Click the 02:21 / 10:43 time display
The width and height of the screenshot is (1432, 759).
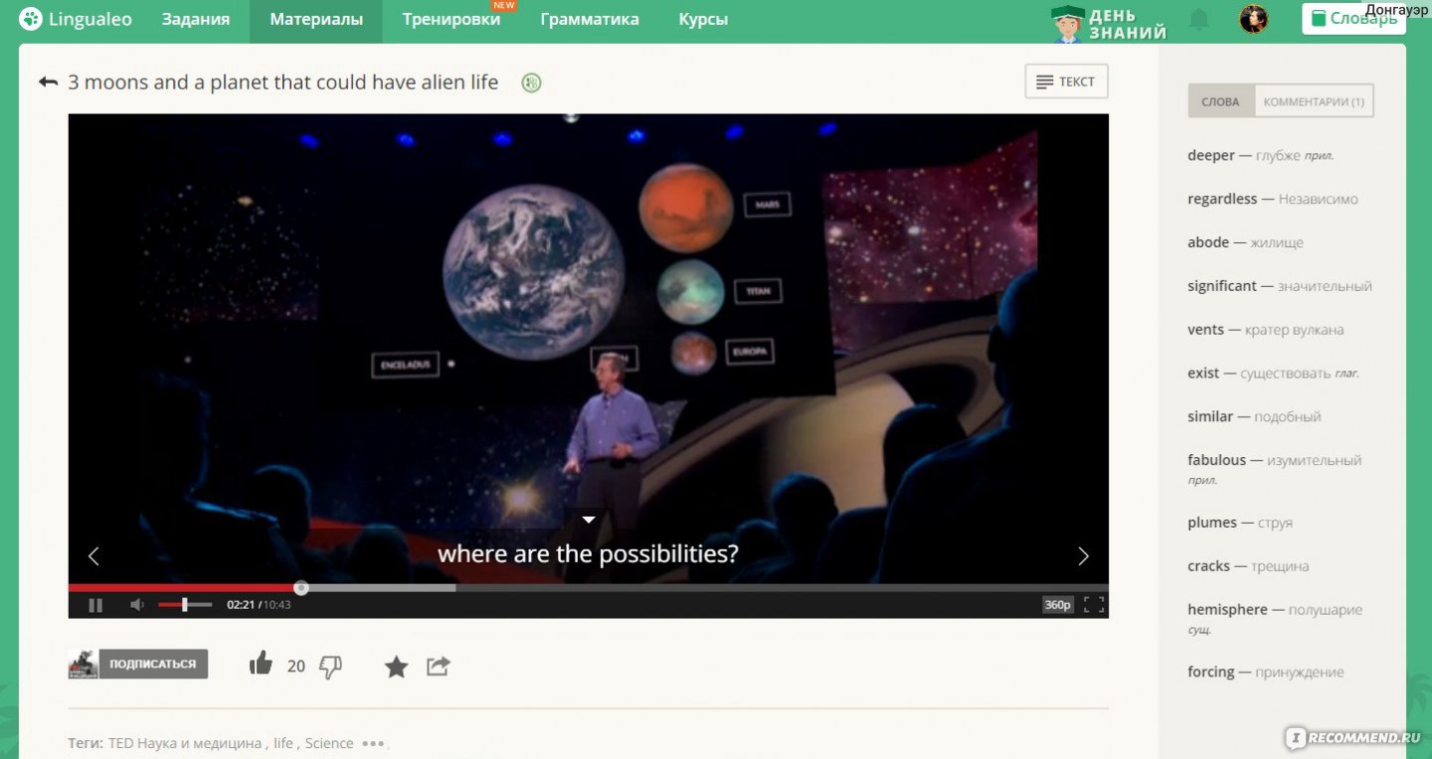259,605
